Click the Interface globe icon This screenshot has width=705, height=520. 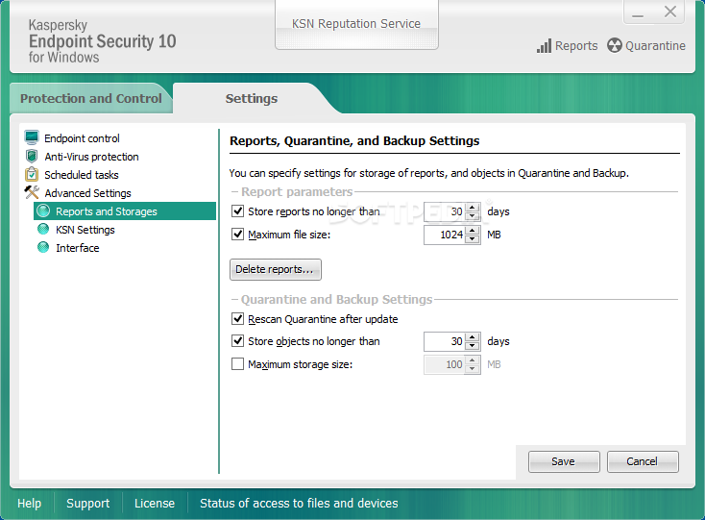43,247
